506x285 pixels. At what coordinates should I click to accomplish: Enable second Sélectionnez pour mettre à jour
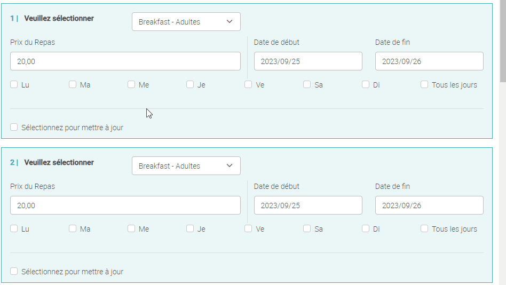[14, 272]
